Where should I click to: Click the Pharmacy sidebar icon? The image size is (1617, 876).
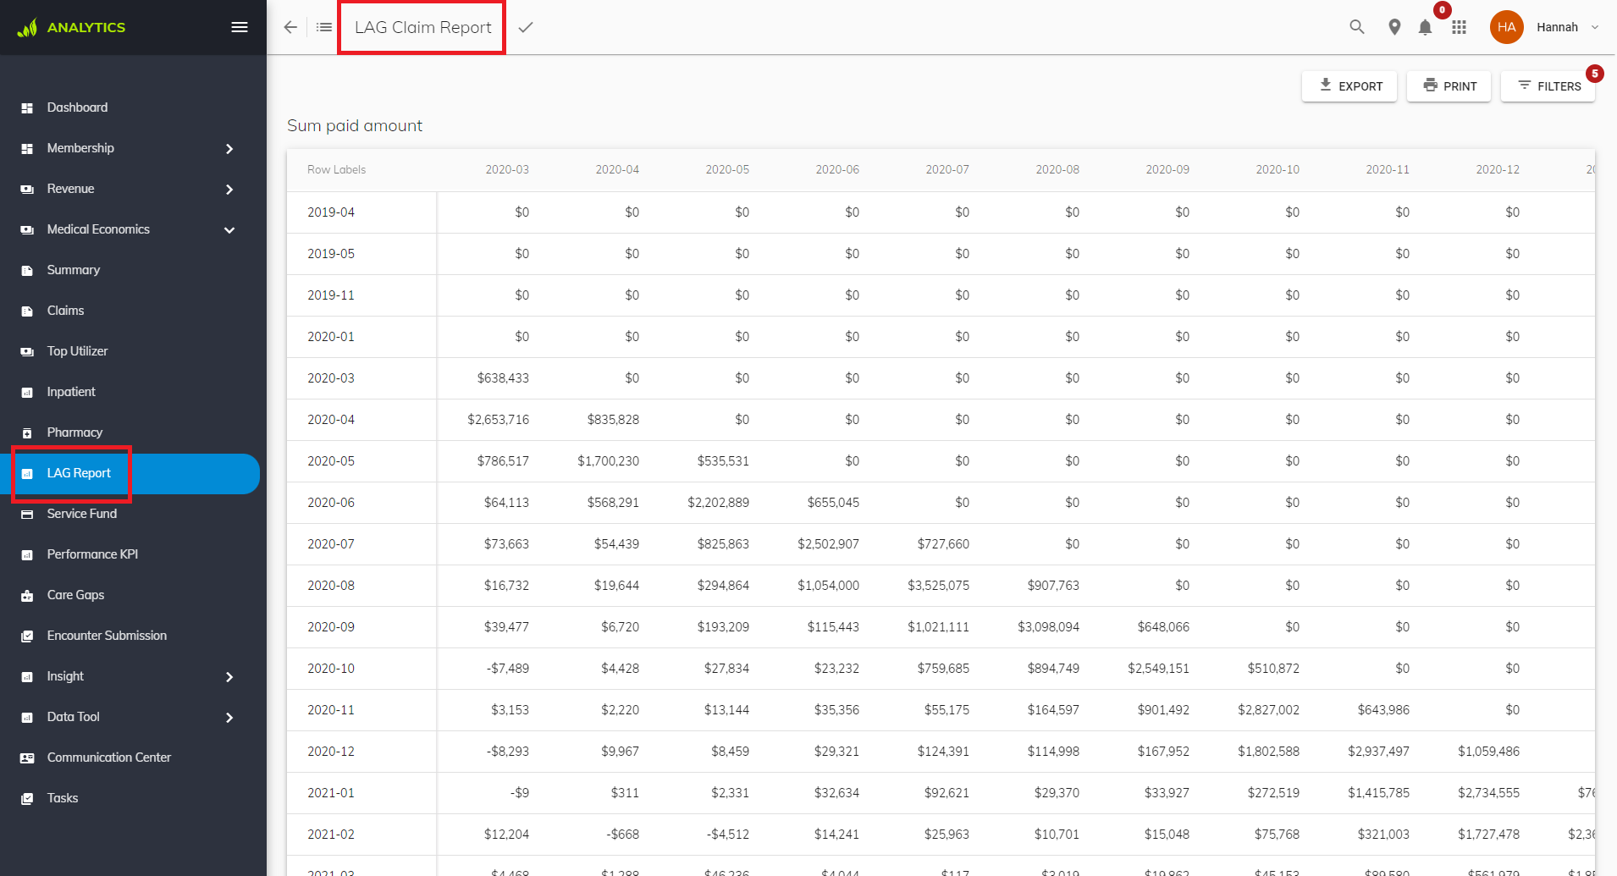[x=27, y=432]
